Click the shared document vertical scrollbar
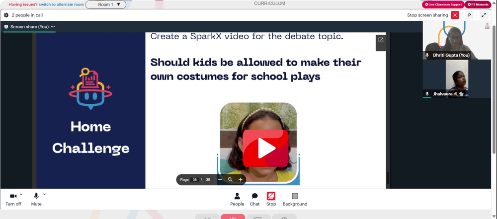Image resolution: width=497 pixels, height=219 pixels. coord(388,177)
